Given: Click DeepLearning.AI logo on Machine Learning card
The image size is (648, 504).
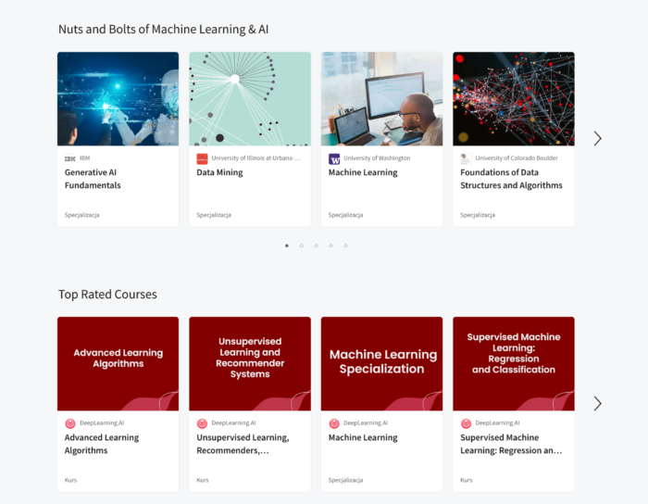Looking at the screenshot, I should pos(334,423).
